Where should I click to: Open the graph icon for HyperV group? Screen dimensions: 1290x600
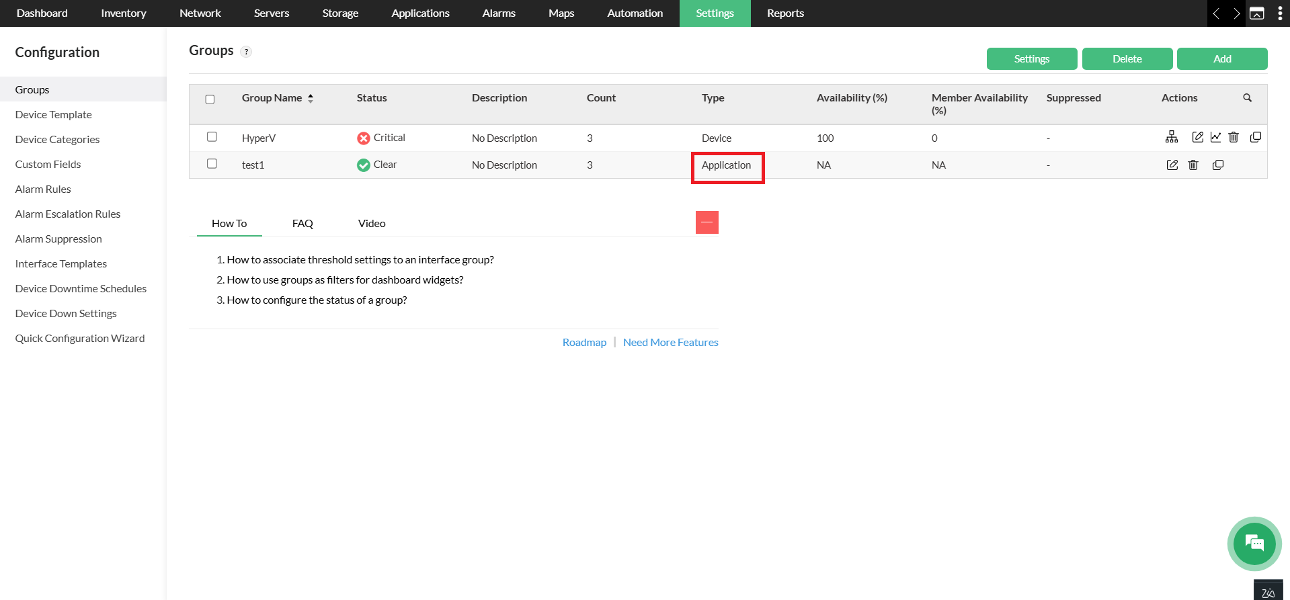[1215, 137]
